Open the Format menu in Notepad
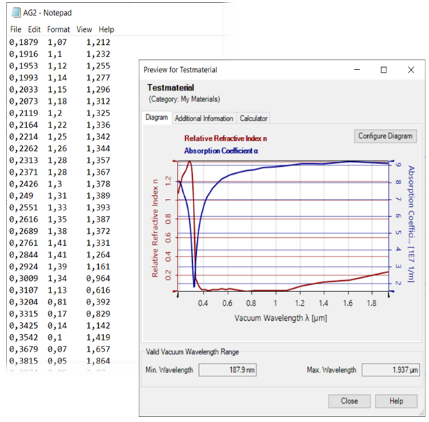This screenshot has height=422, width=429. (58, 29)
